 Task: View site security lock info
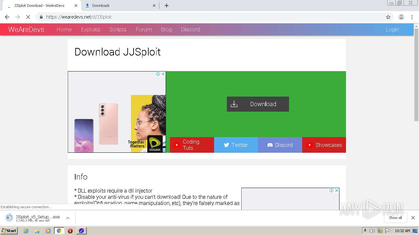41,17
